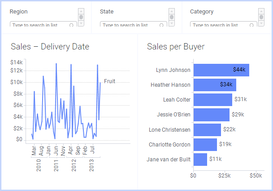Click the Category filter scrollbar thumb
Screen dimensions: 273x191
pos(261,18)
